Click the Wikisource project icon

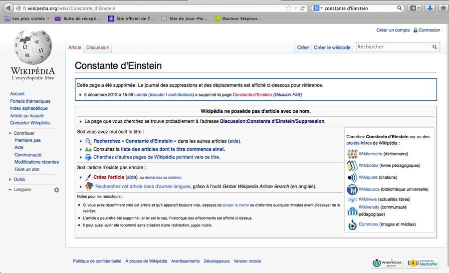click(x=352, y=189)
